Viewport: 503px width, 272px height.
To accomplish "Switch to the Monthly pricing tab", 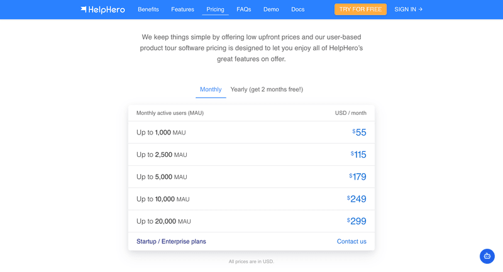I will (211, 89).
